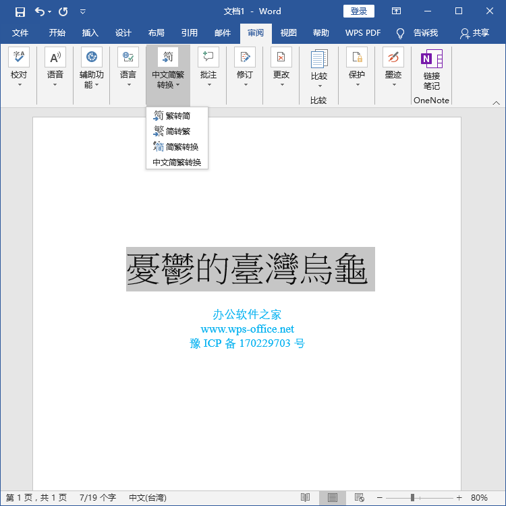Screen dimensions: 506x506
Task: Click the zoom slider handle
Action: 412,498
